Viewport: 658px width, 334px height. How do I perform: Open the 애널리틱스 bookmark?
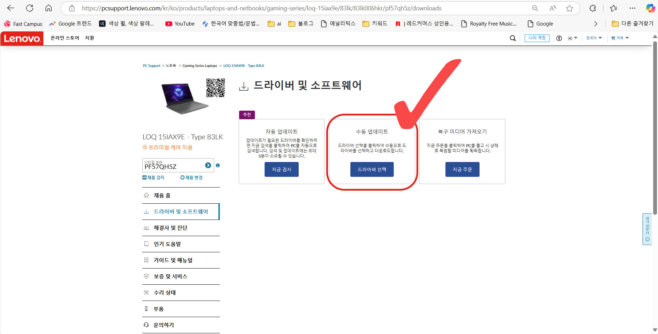tap(338, 24)
